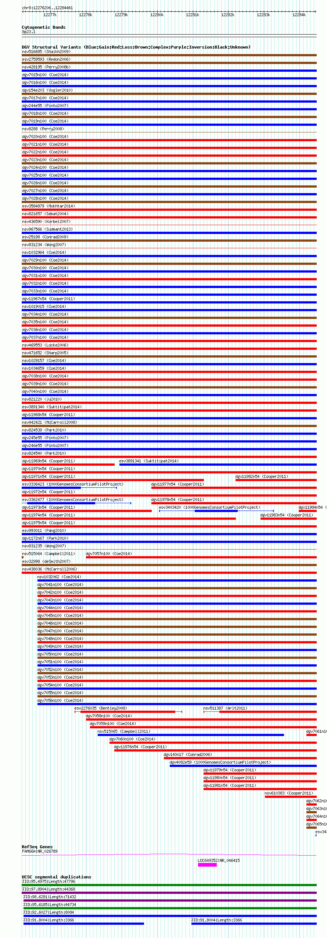
Task: Click esv3362477 1000GenomesConsortiumPilotProject label
Action: pyautogui.click(x=73, y=500)
